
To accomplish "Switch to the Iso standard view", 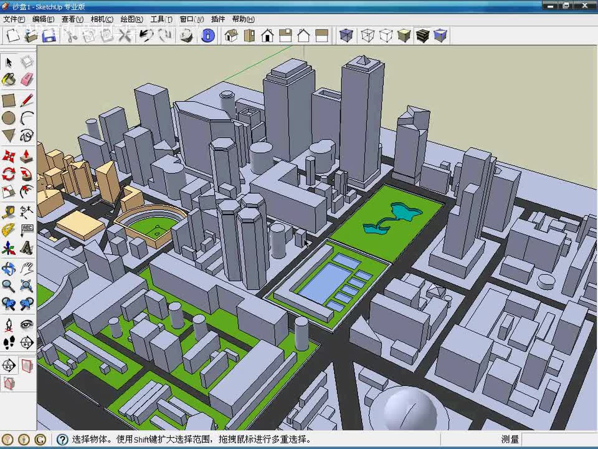I will pyautogui.click(x=231, y=36).
